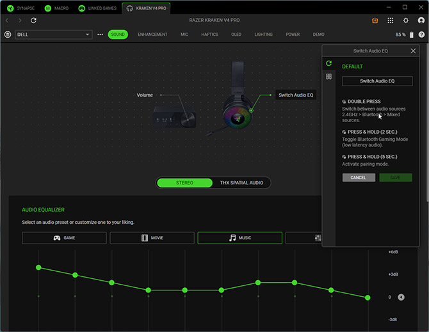
Task: Click the EQ zero-level arrow marker
Action: [x=401, y=297]
